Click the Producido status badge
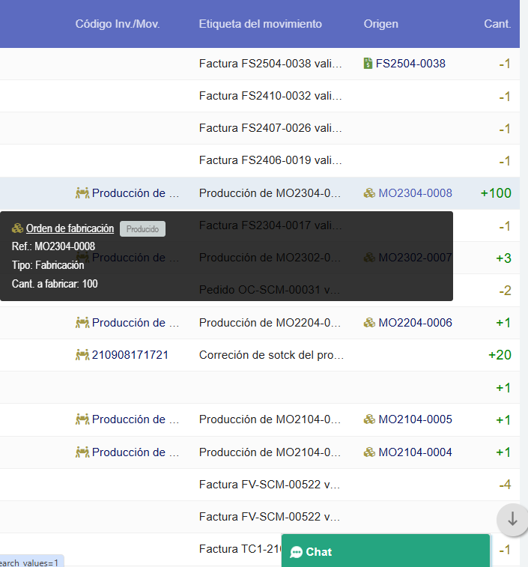Image resolution: width=528 pixels, height=567 pixels. click(x=142, y=229)
